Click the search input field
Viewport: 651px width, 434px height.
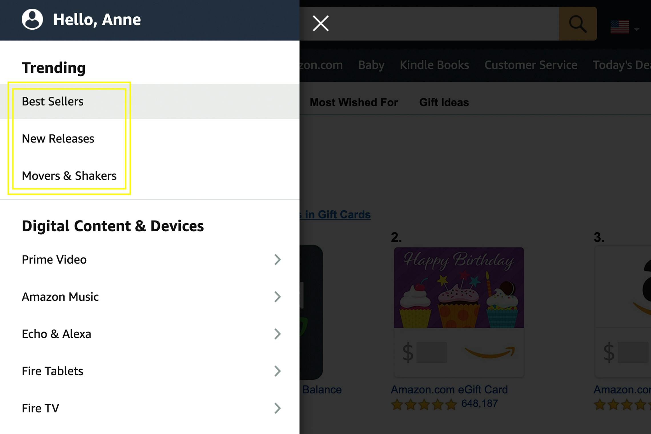pos(443,24)
